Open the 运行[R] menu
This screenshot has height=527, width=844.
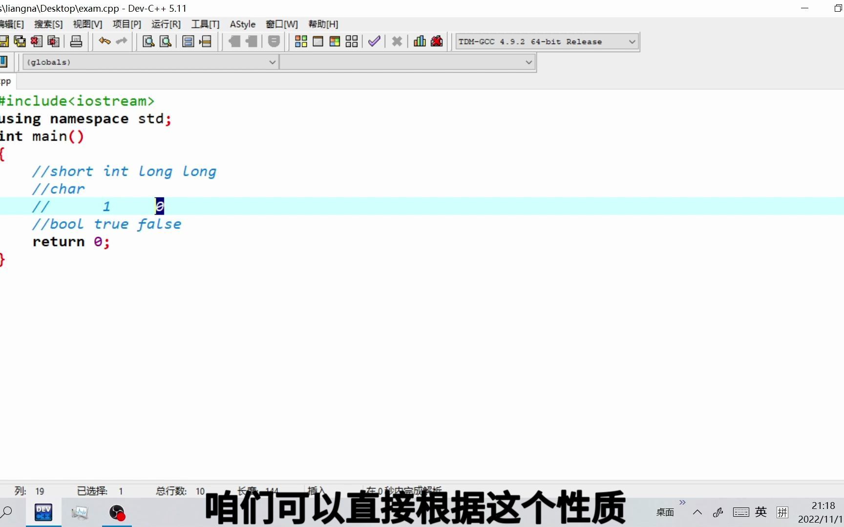166,24
